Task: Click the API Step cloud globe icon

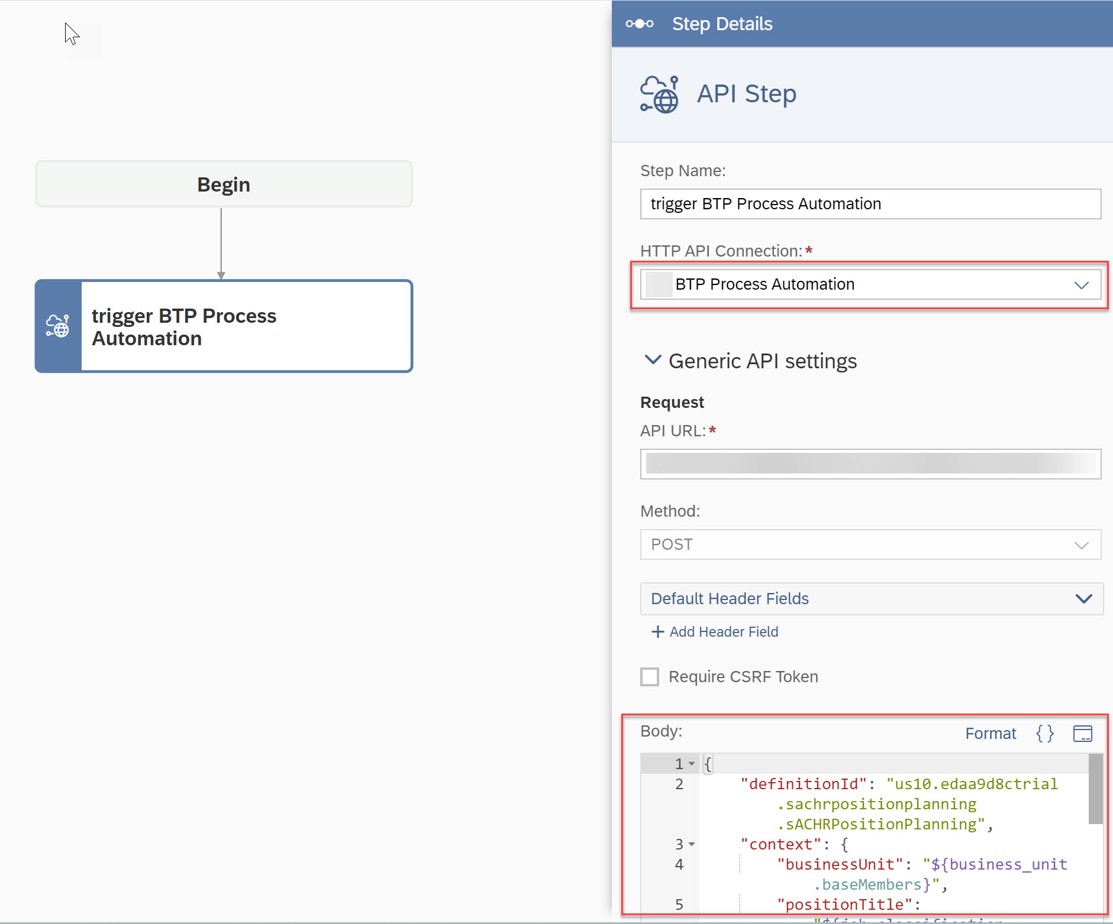Action: click(659, 95)
